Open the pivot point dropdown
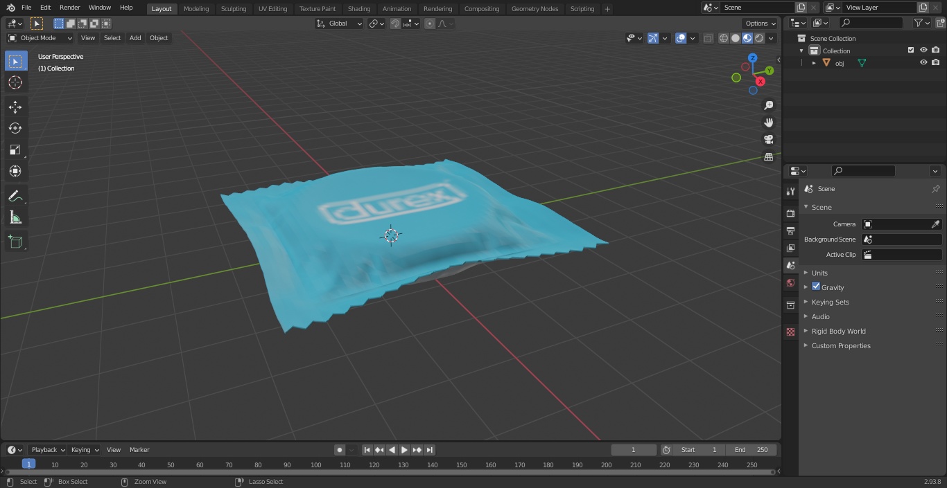This screenshot has width=947, height=488. point(376,24)
